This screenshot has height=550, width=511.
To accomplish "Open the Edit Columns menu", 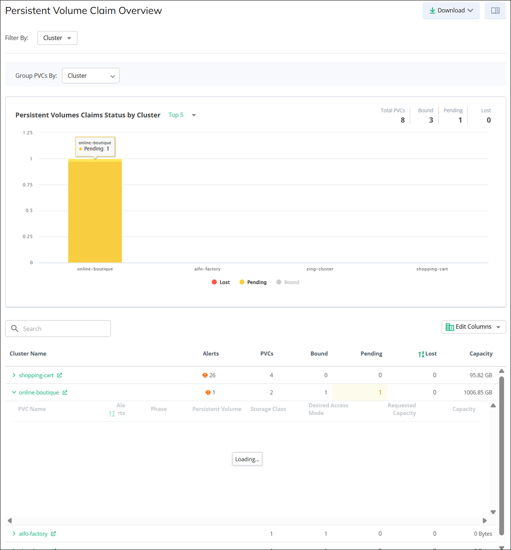I will coord(473,327).
